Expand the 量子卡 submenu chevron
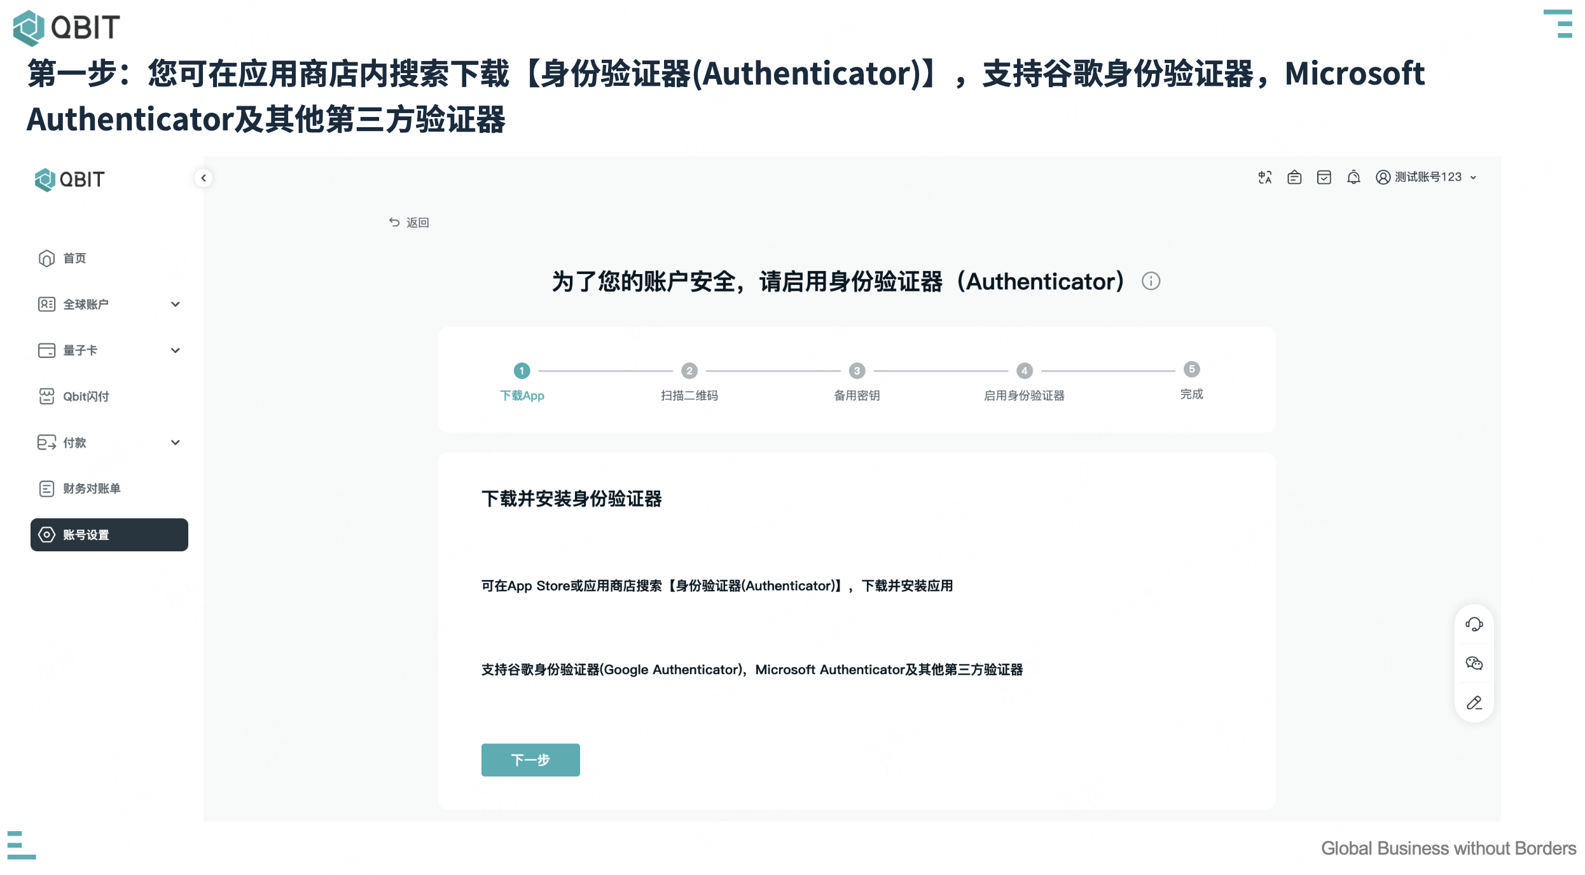The height and width of the screenshot is (875, 1585). pos(176,350)
